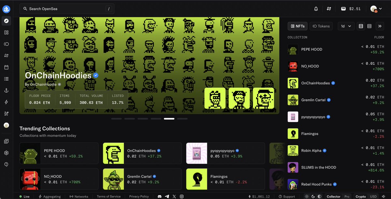
Task: Open the Help question-mark icon in the sidebar
Action: (x=6, y=164)
